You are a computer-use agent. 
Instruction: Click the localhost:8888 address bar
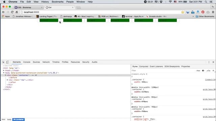point(102,12)
